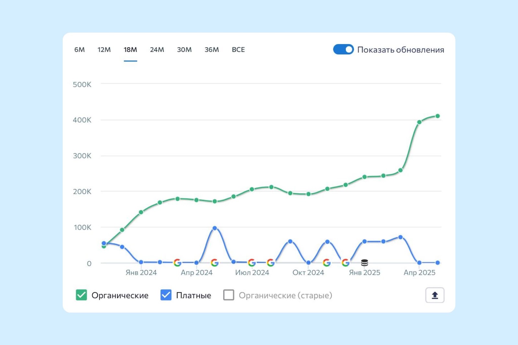Click the Google update icon between Июл and Окт 2024
This screenshot has height=345, width=518.
click(x=271, y=262)
